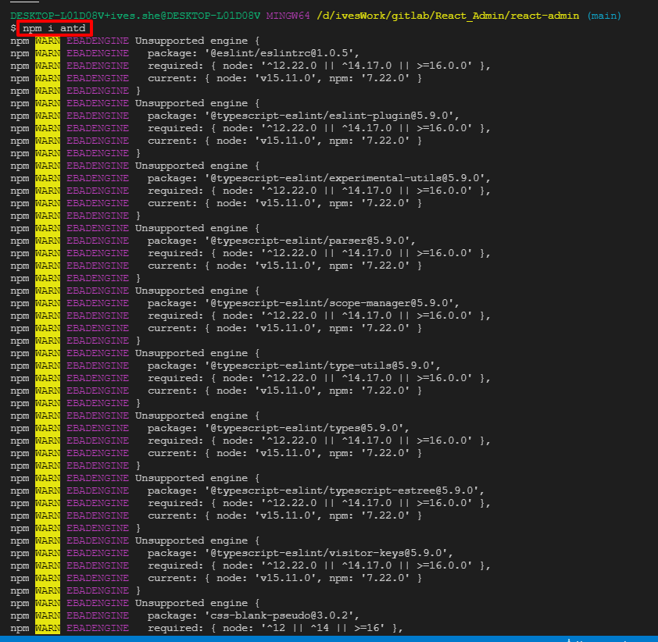Click the 'MINGW64' label in the prompt

[x=288, y=16]
